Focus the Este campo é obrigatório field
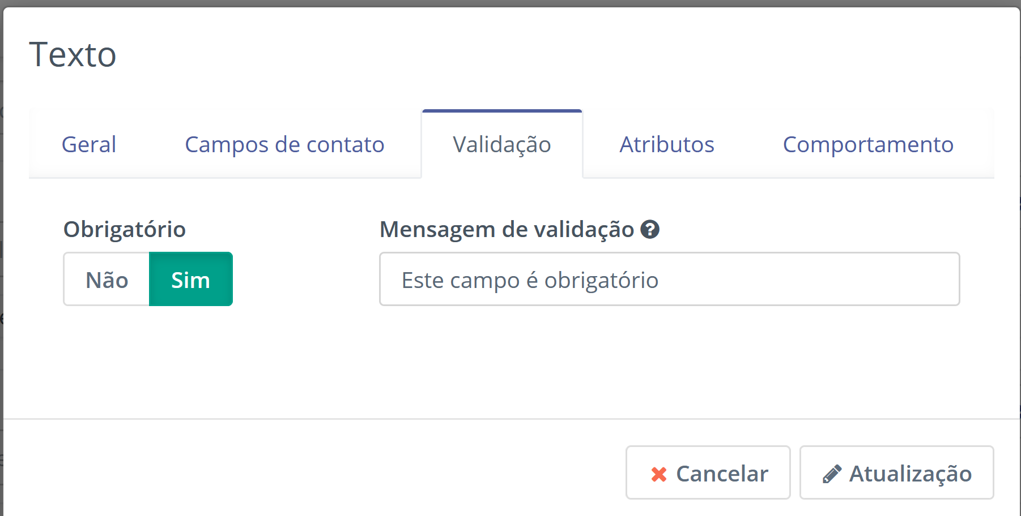1021x516 pixels. click(669, 279)
